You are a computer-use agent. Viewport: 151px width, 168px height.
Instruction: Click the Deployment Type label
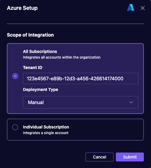click(41, 90)
